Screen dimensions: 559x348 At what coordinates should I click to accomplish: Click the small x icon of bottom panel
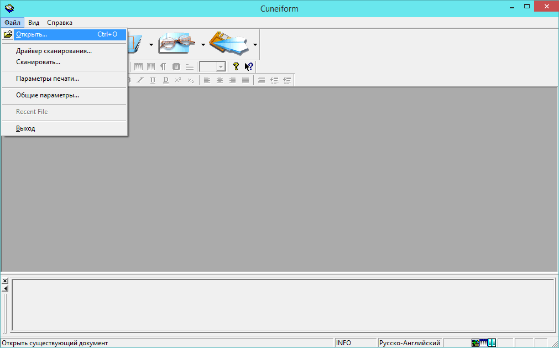5,281
